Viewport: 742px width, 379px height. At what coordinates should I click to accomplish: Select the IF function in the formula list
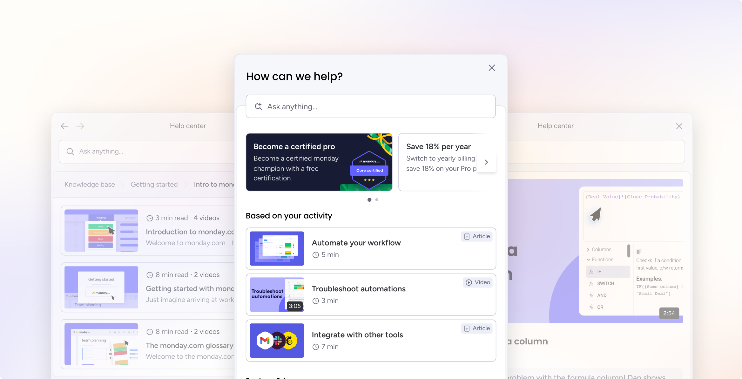click(608, 272)
